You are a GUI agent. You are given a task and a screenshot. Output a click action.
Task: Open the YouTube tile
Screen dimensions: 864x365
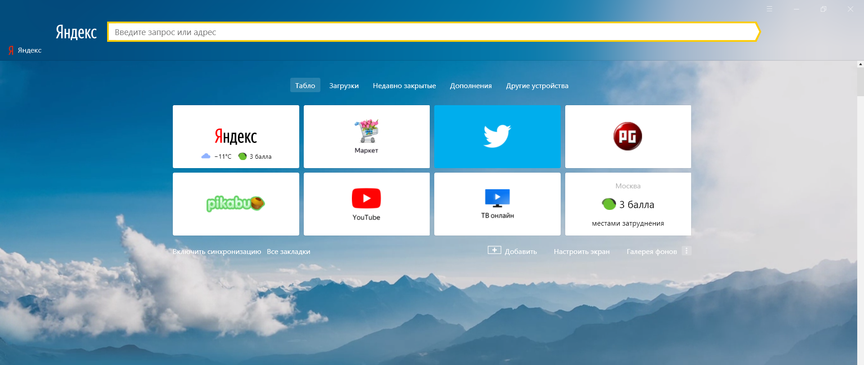366,204
